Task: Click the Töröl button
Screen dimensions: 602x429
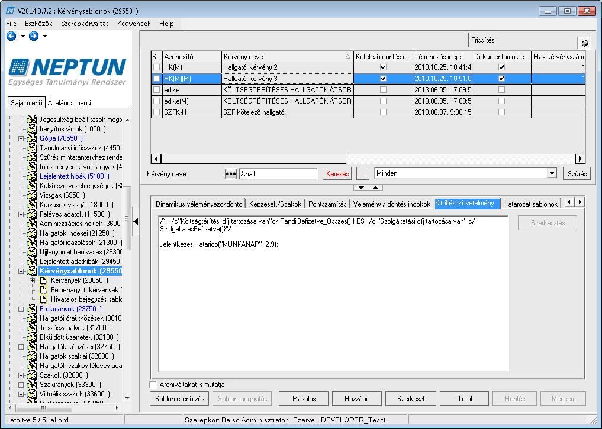Action: pos(465,399)
